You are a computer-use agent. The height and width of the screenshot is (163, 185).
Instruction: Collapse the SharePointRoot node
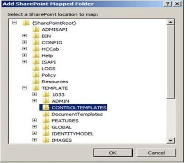click(14, 23)
